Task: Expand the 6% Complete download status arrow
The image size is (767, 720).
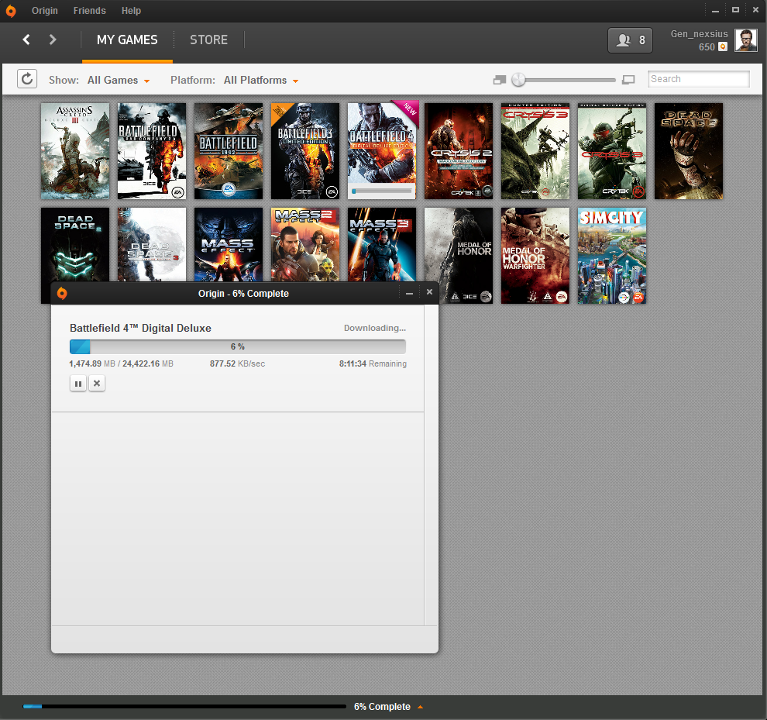Action: click(420, 707)
